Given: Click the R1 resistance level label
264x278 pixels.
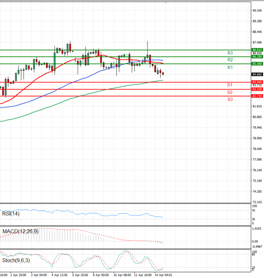Looking at the screenshot, I should tap(230, 68).
